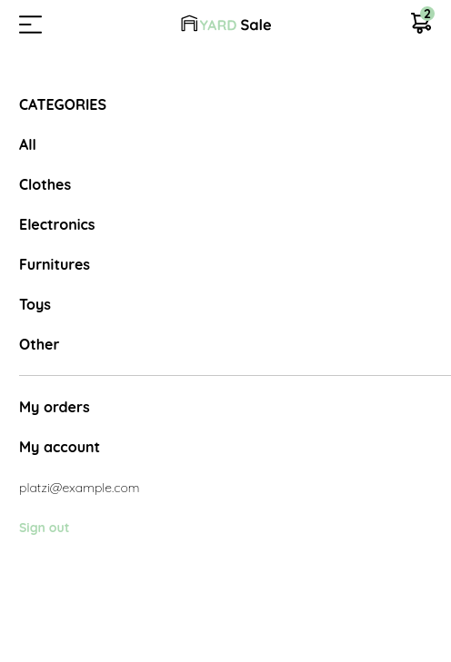Click the Sale word in logo
This screenshot has height=662, width=451.
tap(256, 25)
